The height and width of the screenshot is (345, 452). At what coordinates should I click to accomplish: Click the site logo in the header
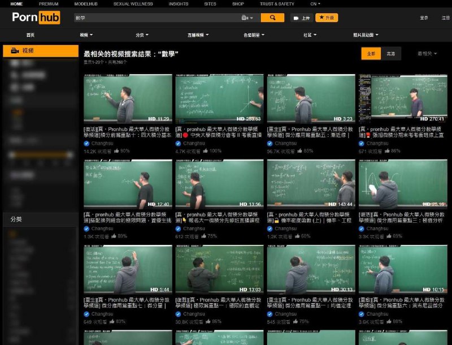[x=36, y=18]
